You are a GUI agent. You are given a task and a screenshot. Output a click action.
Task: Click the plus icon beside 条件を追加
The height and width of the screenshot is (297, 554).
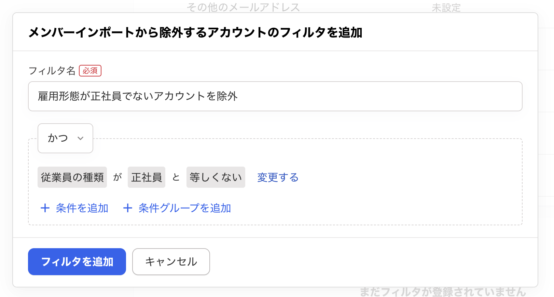[45, 208]
